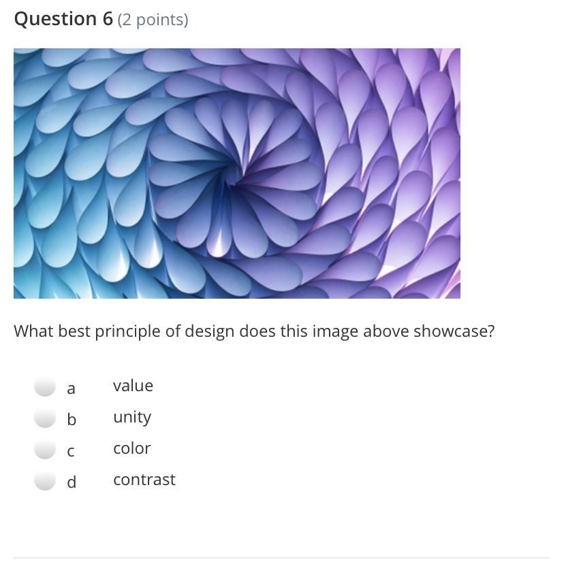Mark the radio button for color
564x564 pixels.
[x=45, y=449]
